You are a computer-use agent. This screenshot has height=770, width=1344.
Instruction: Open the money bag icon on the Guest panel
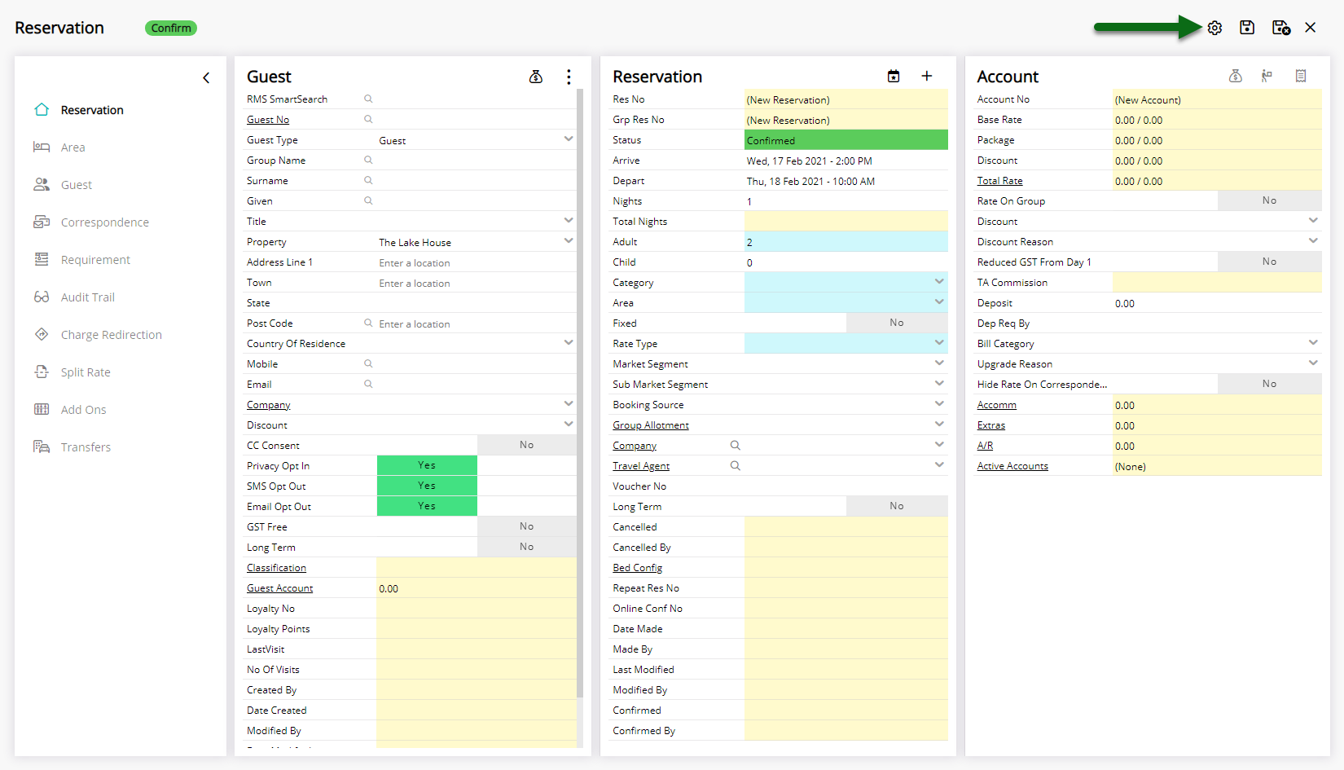click(536, 76)
